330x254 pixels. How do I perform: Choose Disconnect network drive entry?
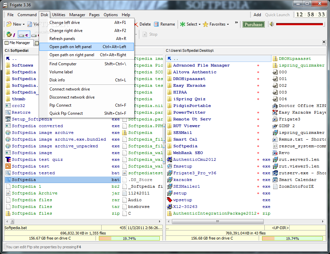(86, 97)
